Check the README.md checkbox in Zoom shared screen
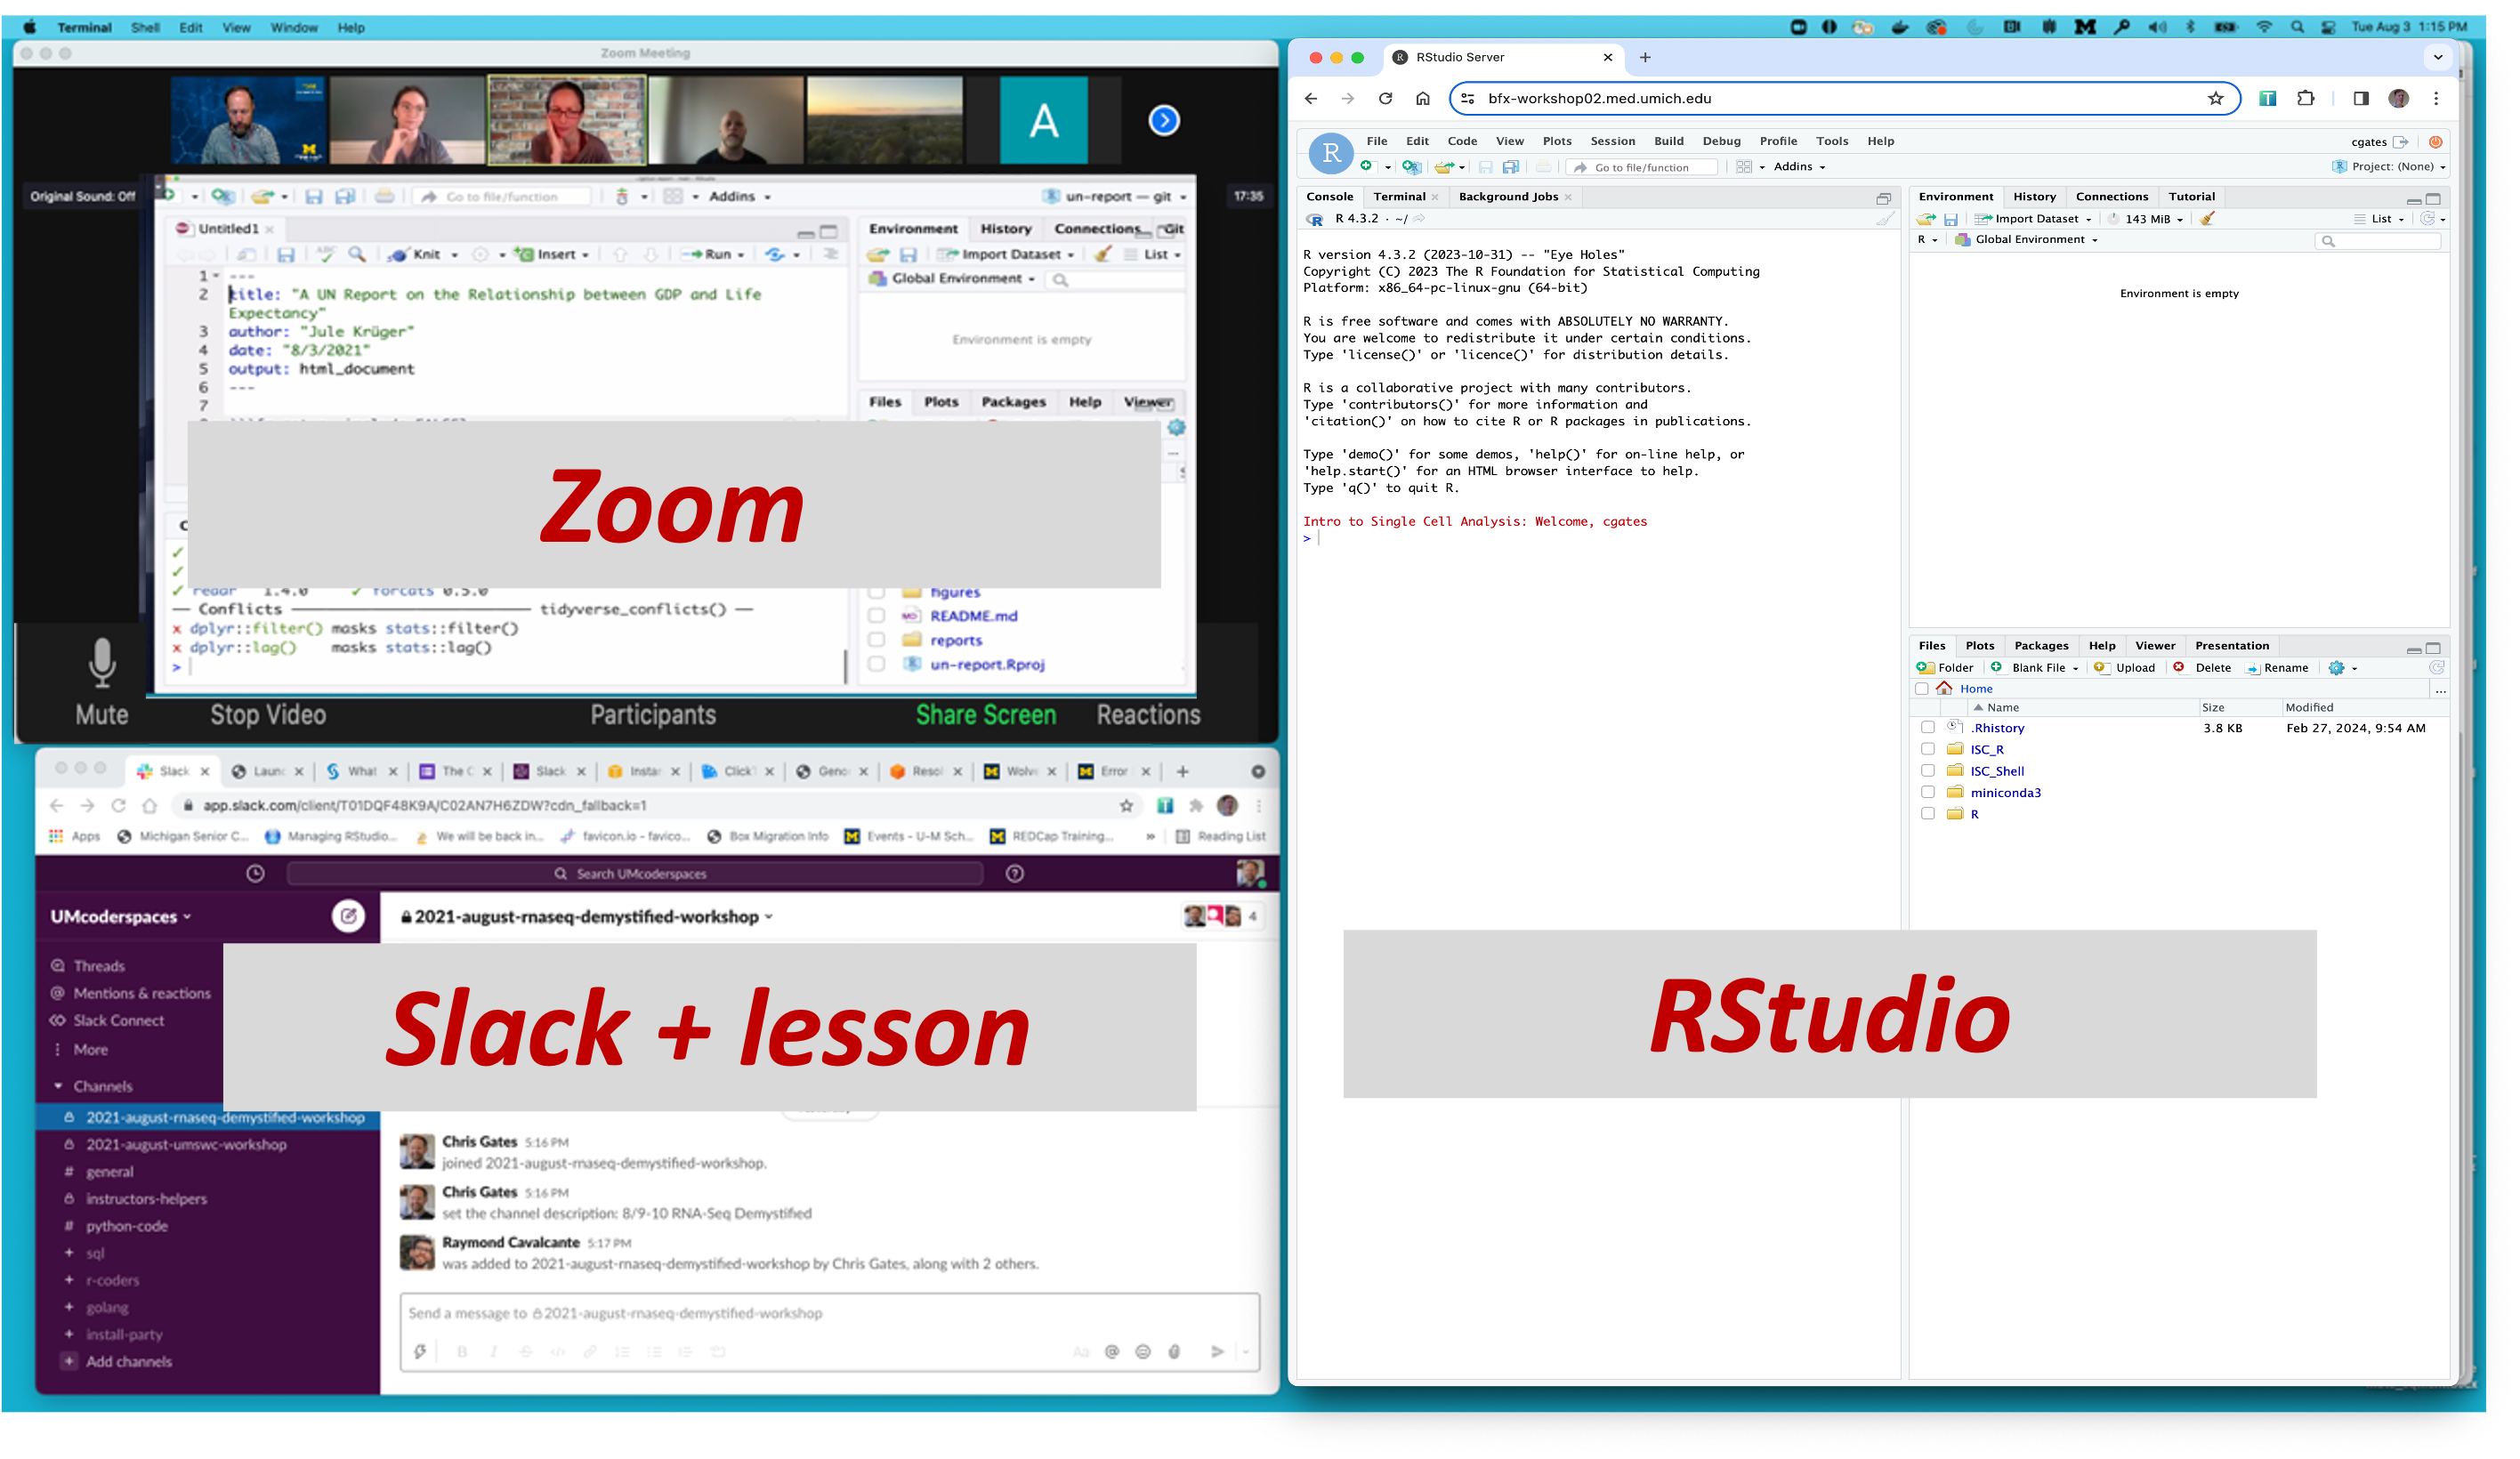This screenshot has width=2520, height=1459. [x=876, y=615]
